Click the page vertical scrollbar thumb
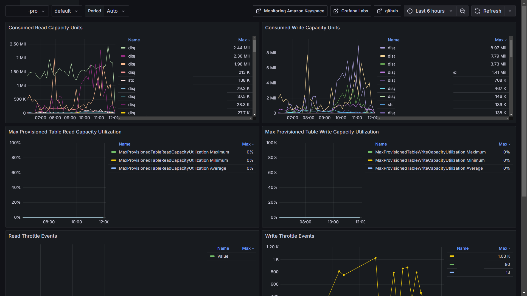The width and height of the screenshot is (527, 296). pyautogui.click(x=524, y=101)
